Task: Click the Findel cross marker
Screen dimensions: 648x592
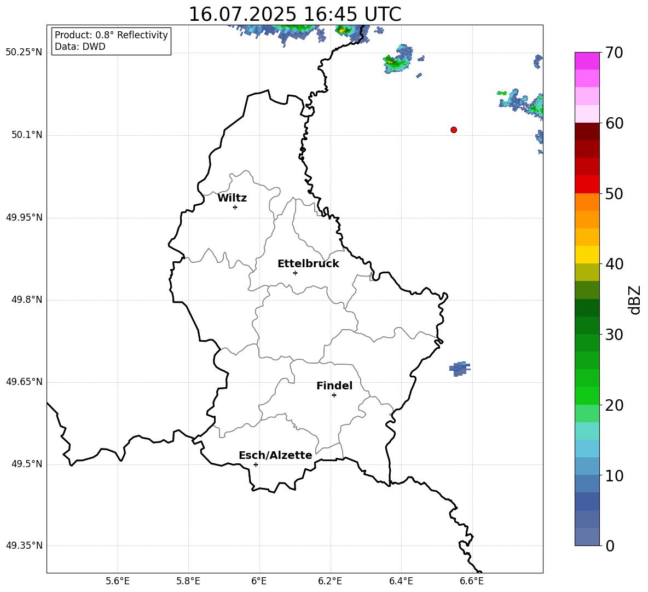Action: pos(334,395)
